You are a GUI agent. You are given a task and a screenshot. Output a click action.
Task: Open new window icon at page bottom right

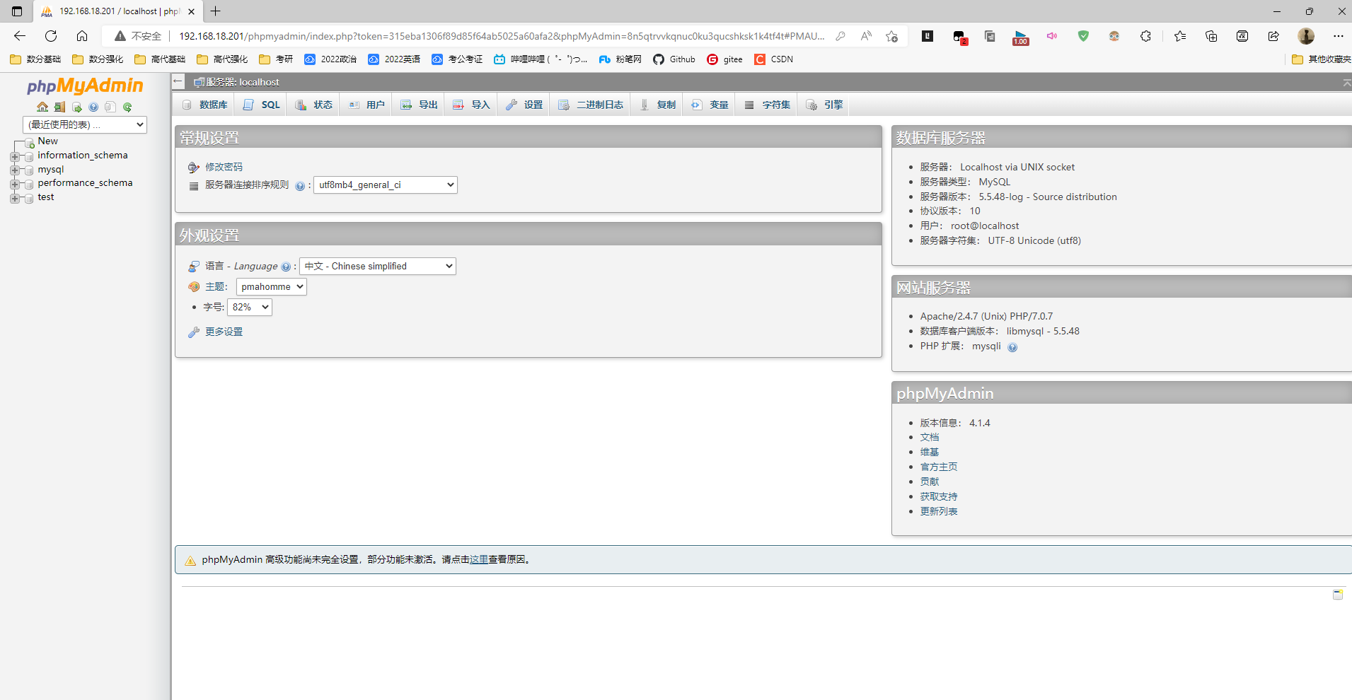(x=1337, y=595)
